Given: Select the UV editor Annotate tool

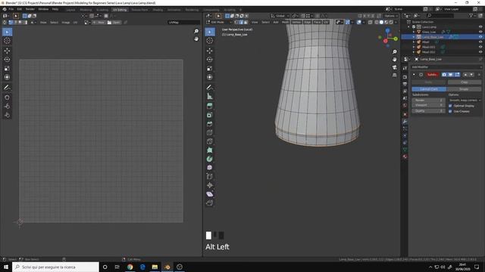Looking at the screenshot, I should [x=7, y=88].
